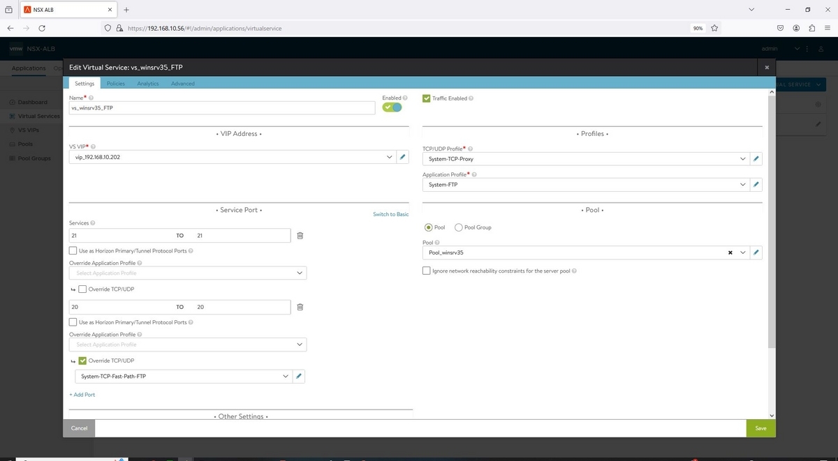Switch to the Policies tab

[116, 84]
